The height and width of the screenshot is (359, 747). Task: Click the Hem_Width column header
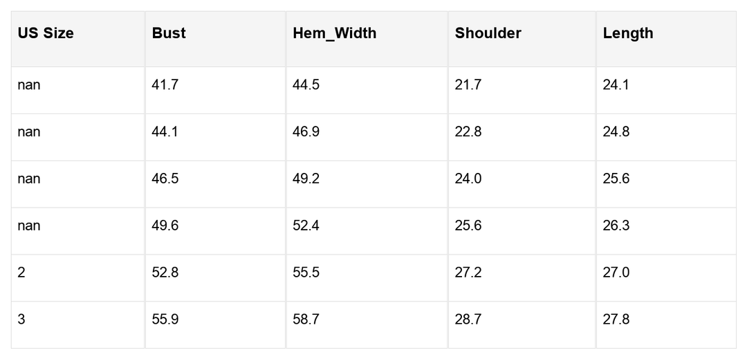[334, 33]
